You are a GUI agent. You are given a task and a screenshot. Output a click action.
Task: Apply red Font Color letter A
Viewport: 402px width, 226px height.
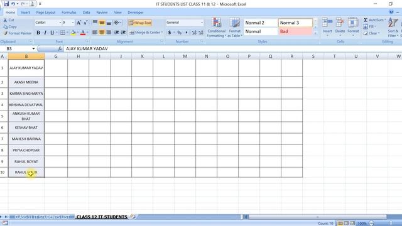[83, 33]
